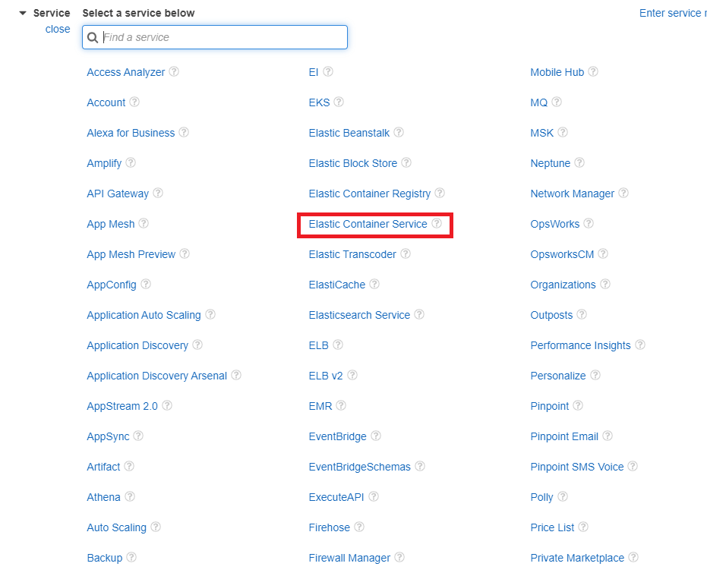Select Application Discovery service
707x576 pixels.
pyautogui.click(x=137, y=345)
